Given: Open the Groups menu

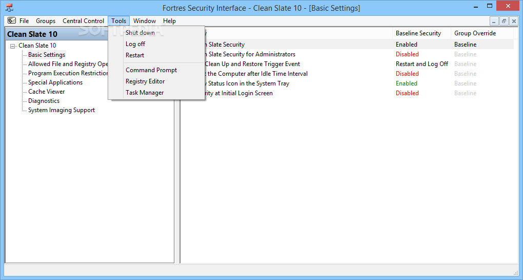Looking at the screenshot, I should (x=46, y=21).
